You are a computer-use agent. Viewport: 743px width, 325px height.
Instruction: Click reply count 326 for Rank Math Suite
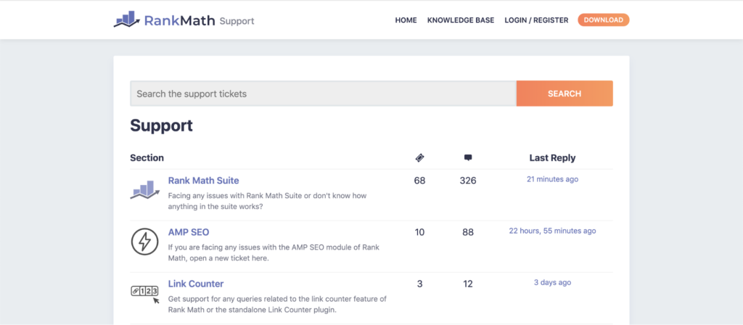coord(468,181)
